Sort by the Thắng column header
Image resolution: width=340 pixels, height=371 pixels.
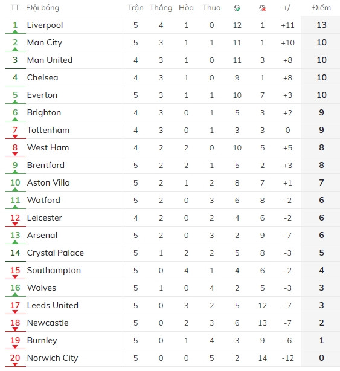click(x=161, y=8)
